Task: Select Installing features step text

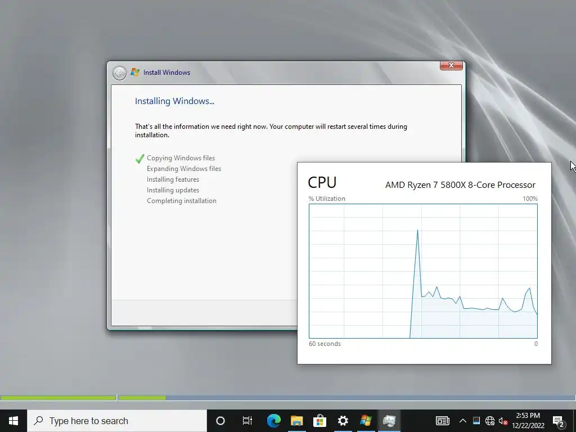Action: [x=173, y=179]
